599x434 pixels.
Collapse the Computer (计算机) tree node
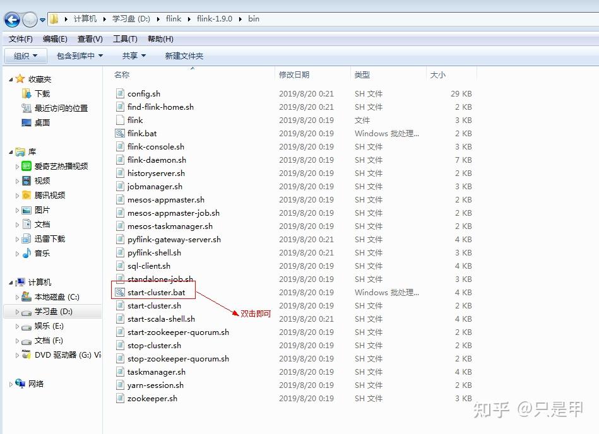point(11,283)
